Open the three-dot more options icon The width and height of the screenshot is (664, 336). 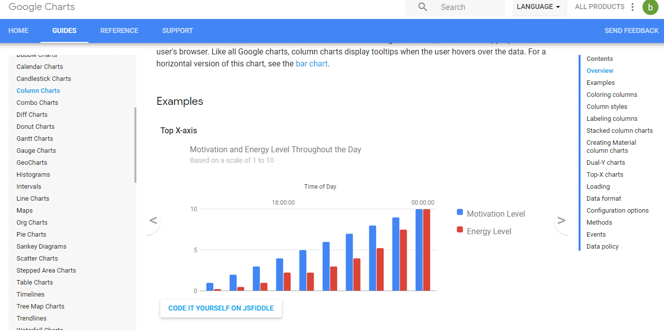[632, 6]
